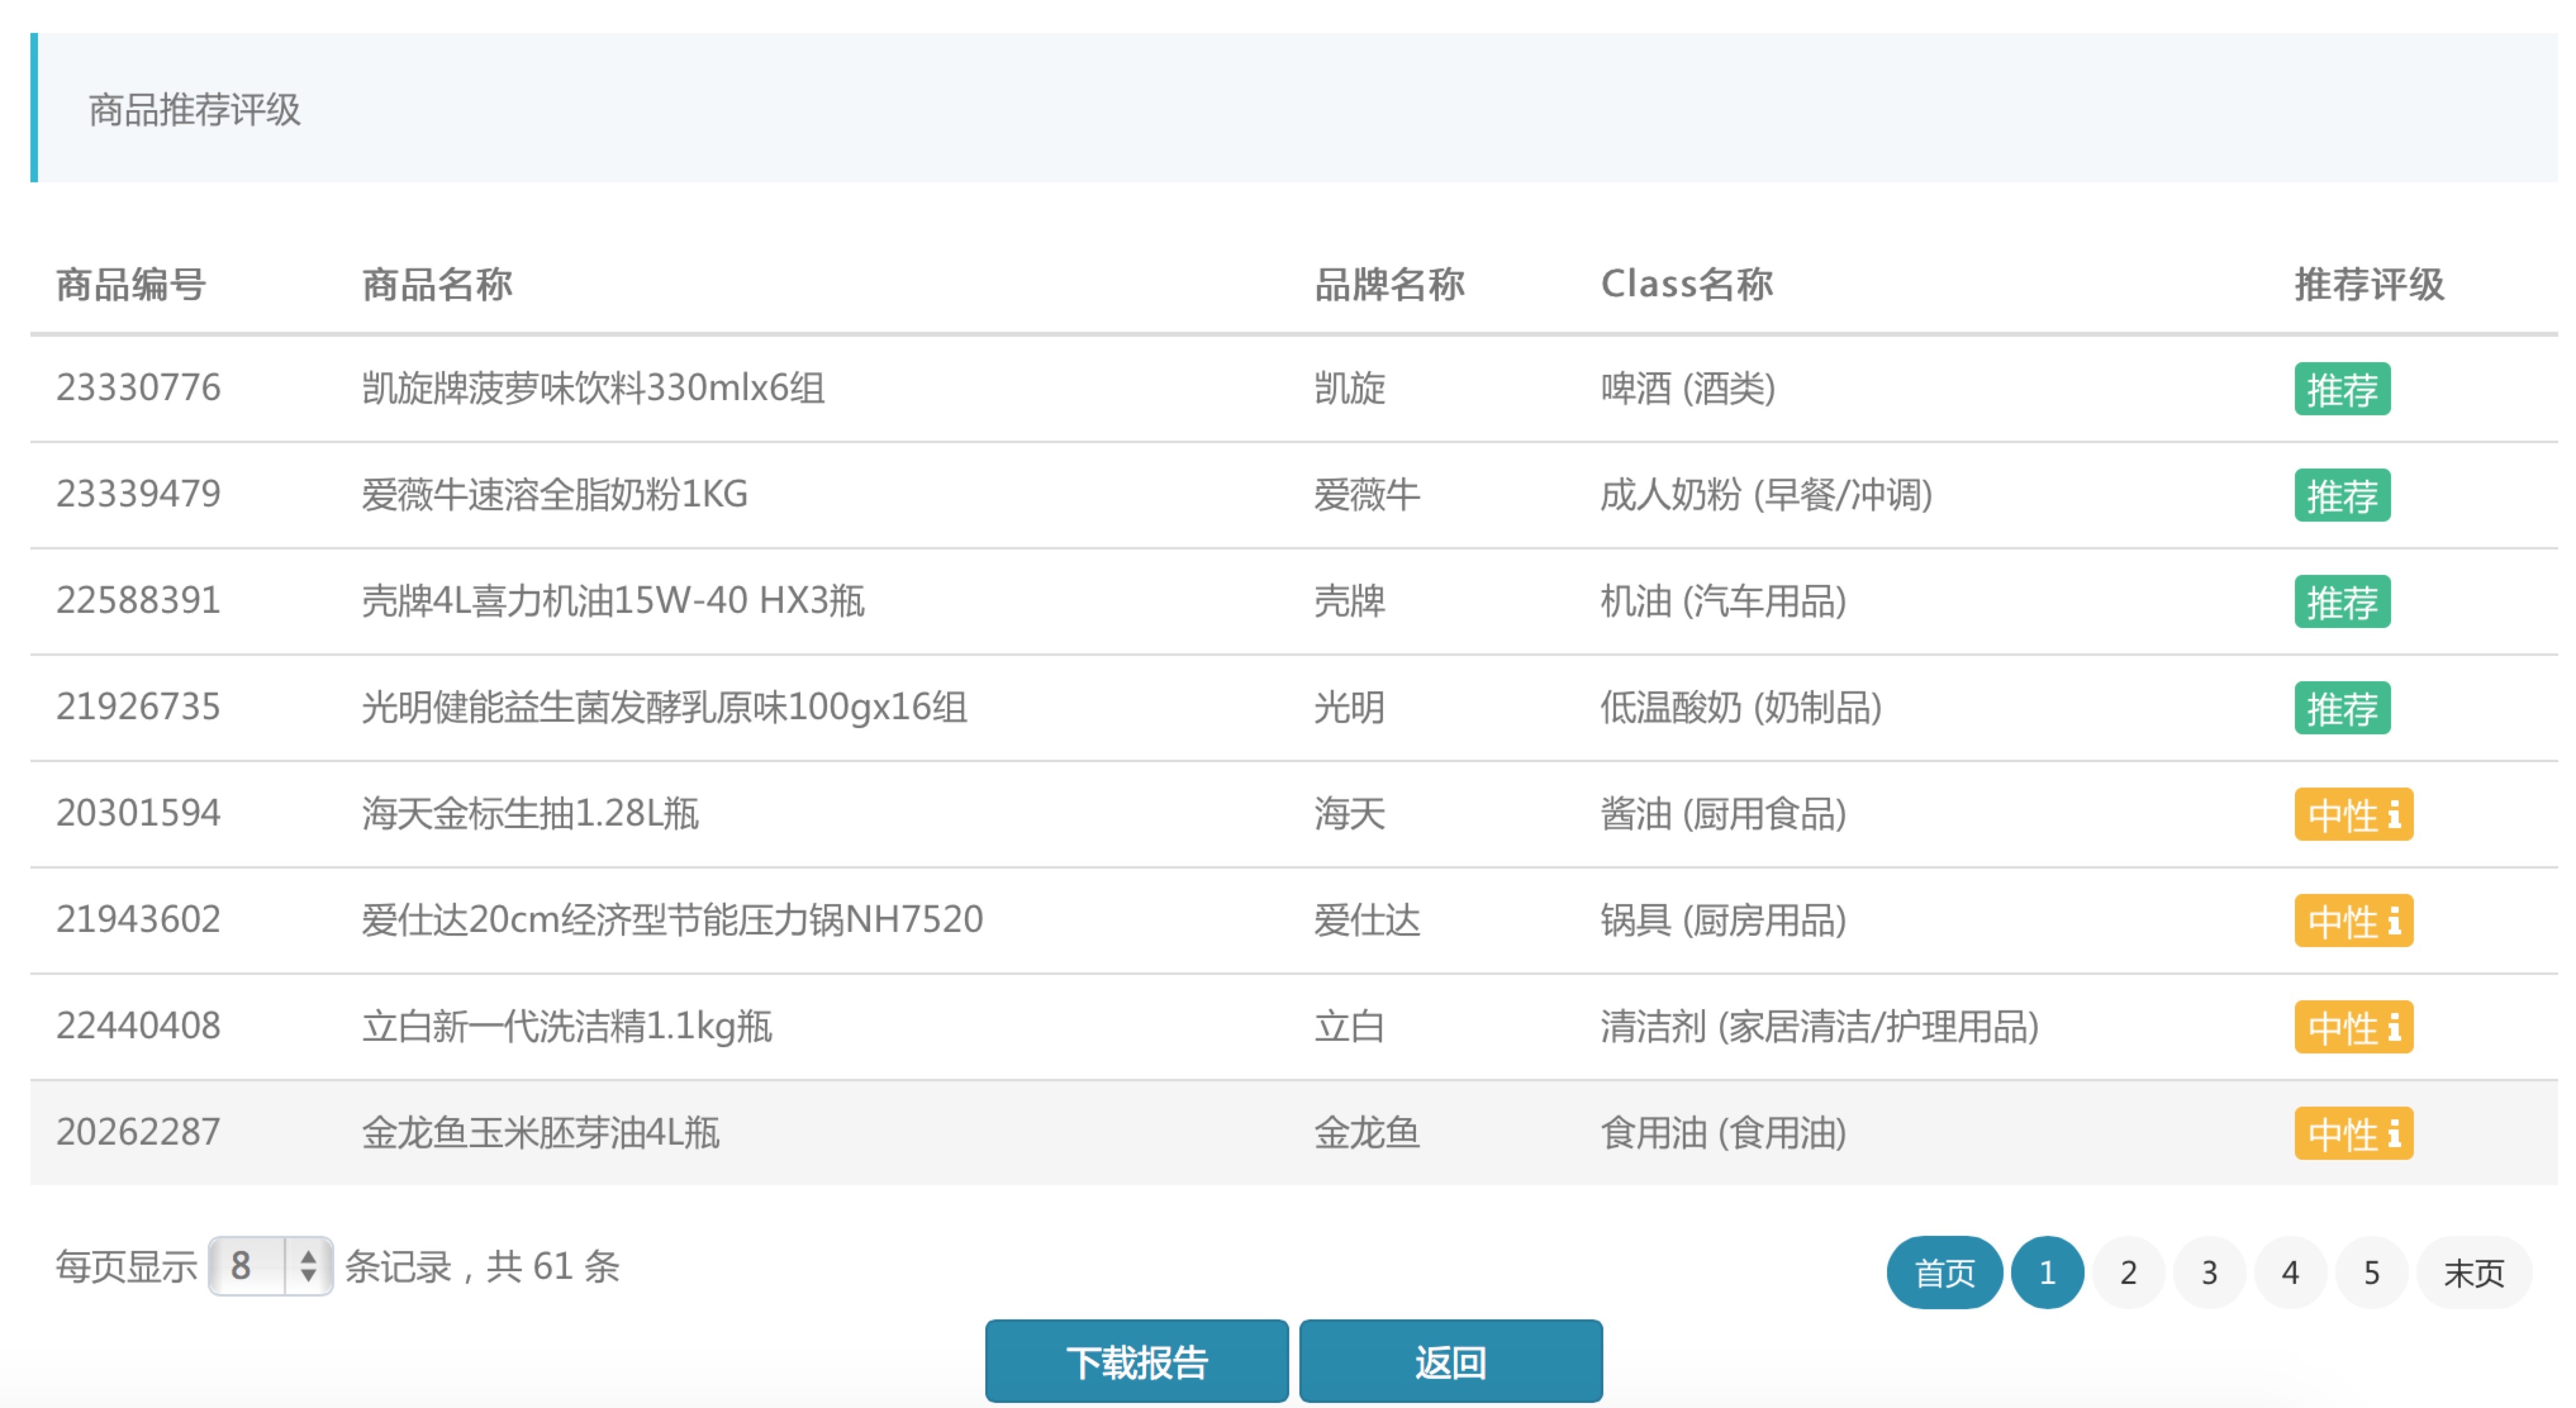The image size is (2576, 1408).
Task: Go to 首页 first page
Action: pos(1944,1272)
